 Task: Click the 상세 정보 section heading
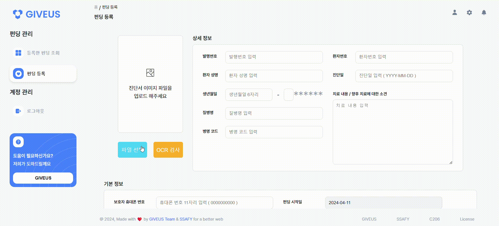pyautogui.click(x=202, y=38)
